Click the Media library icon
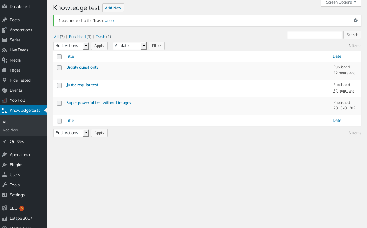The height and width of the screenshot is (228, 367). [x=4, y=60]
